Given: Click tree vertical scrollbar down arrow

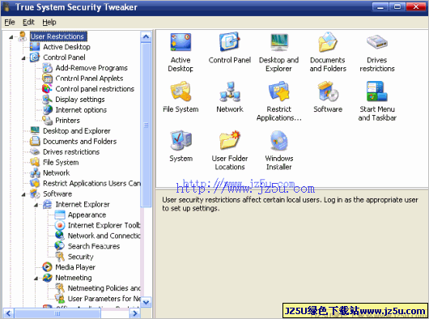Looking at the screenshot, I should pyautogui.click(x=146, y=302).
